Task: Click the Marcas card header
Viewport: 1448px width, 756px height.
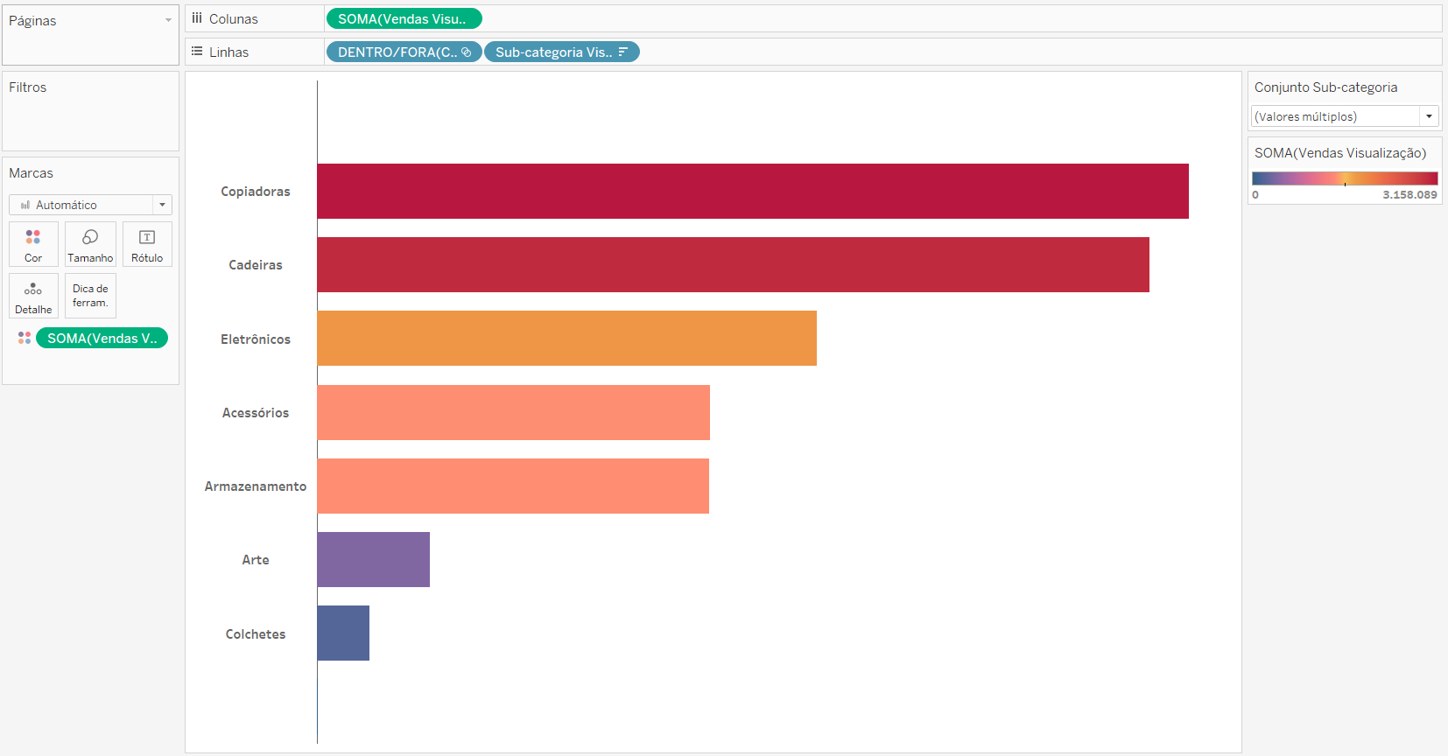Action: 32,173
